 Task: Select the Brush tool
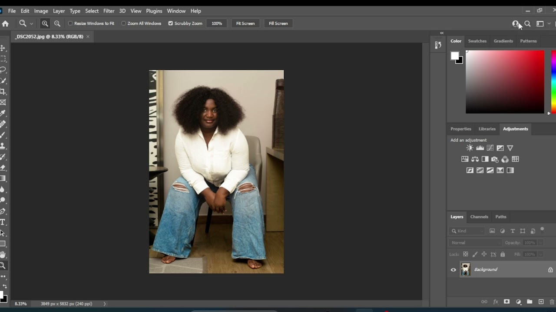[3, 135]
